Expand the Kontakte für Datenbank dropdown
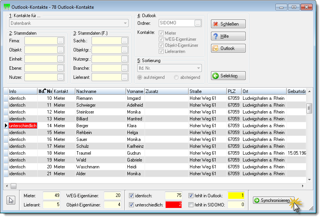The width and height of the screenshot is (322, 219). 69,23
